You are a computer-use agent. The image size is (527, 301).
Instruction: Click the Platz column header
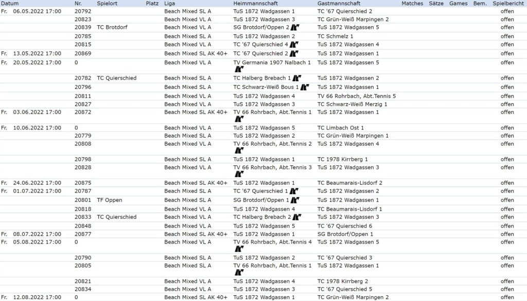coord(152,4)
